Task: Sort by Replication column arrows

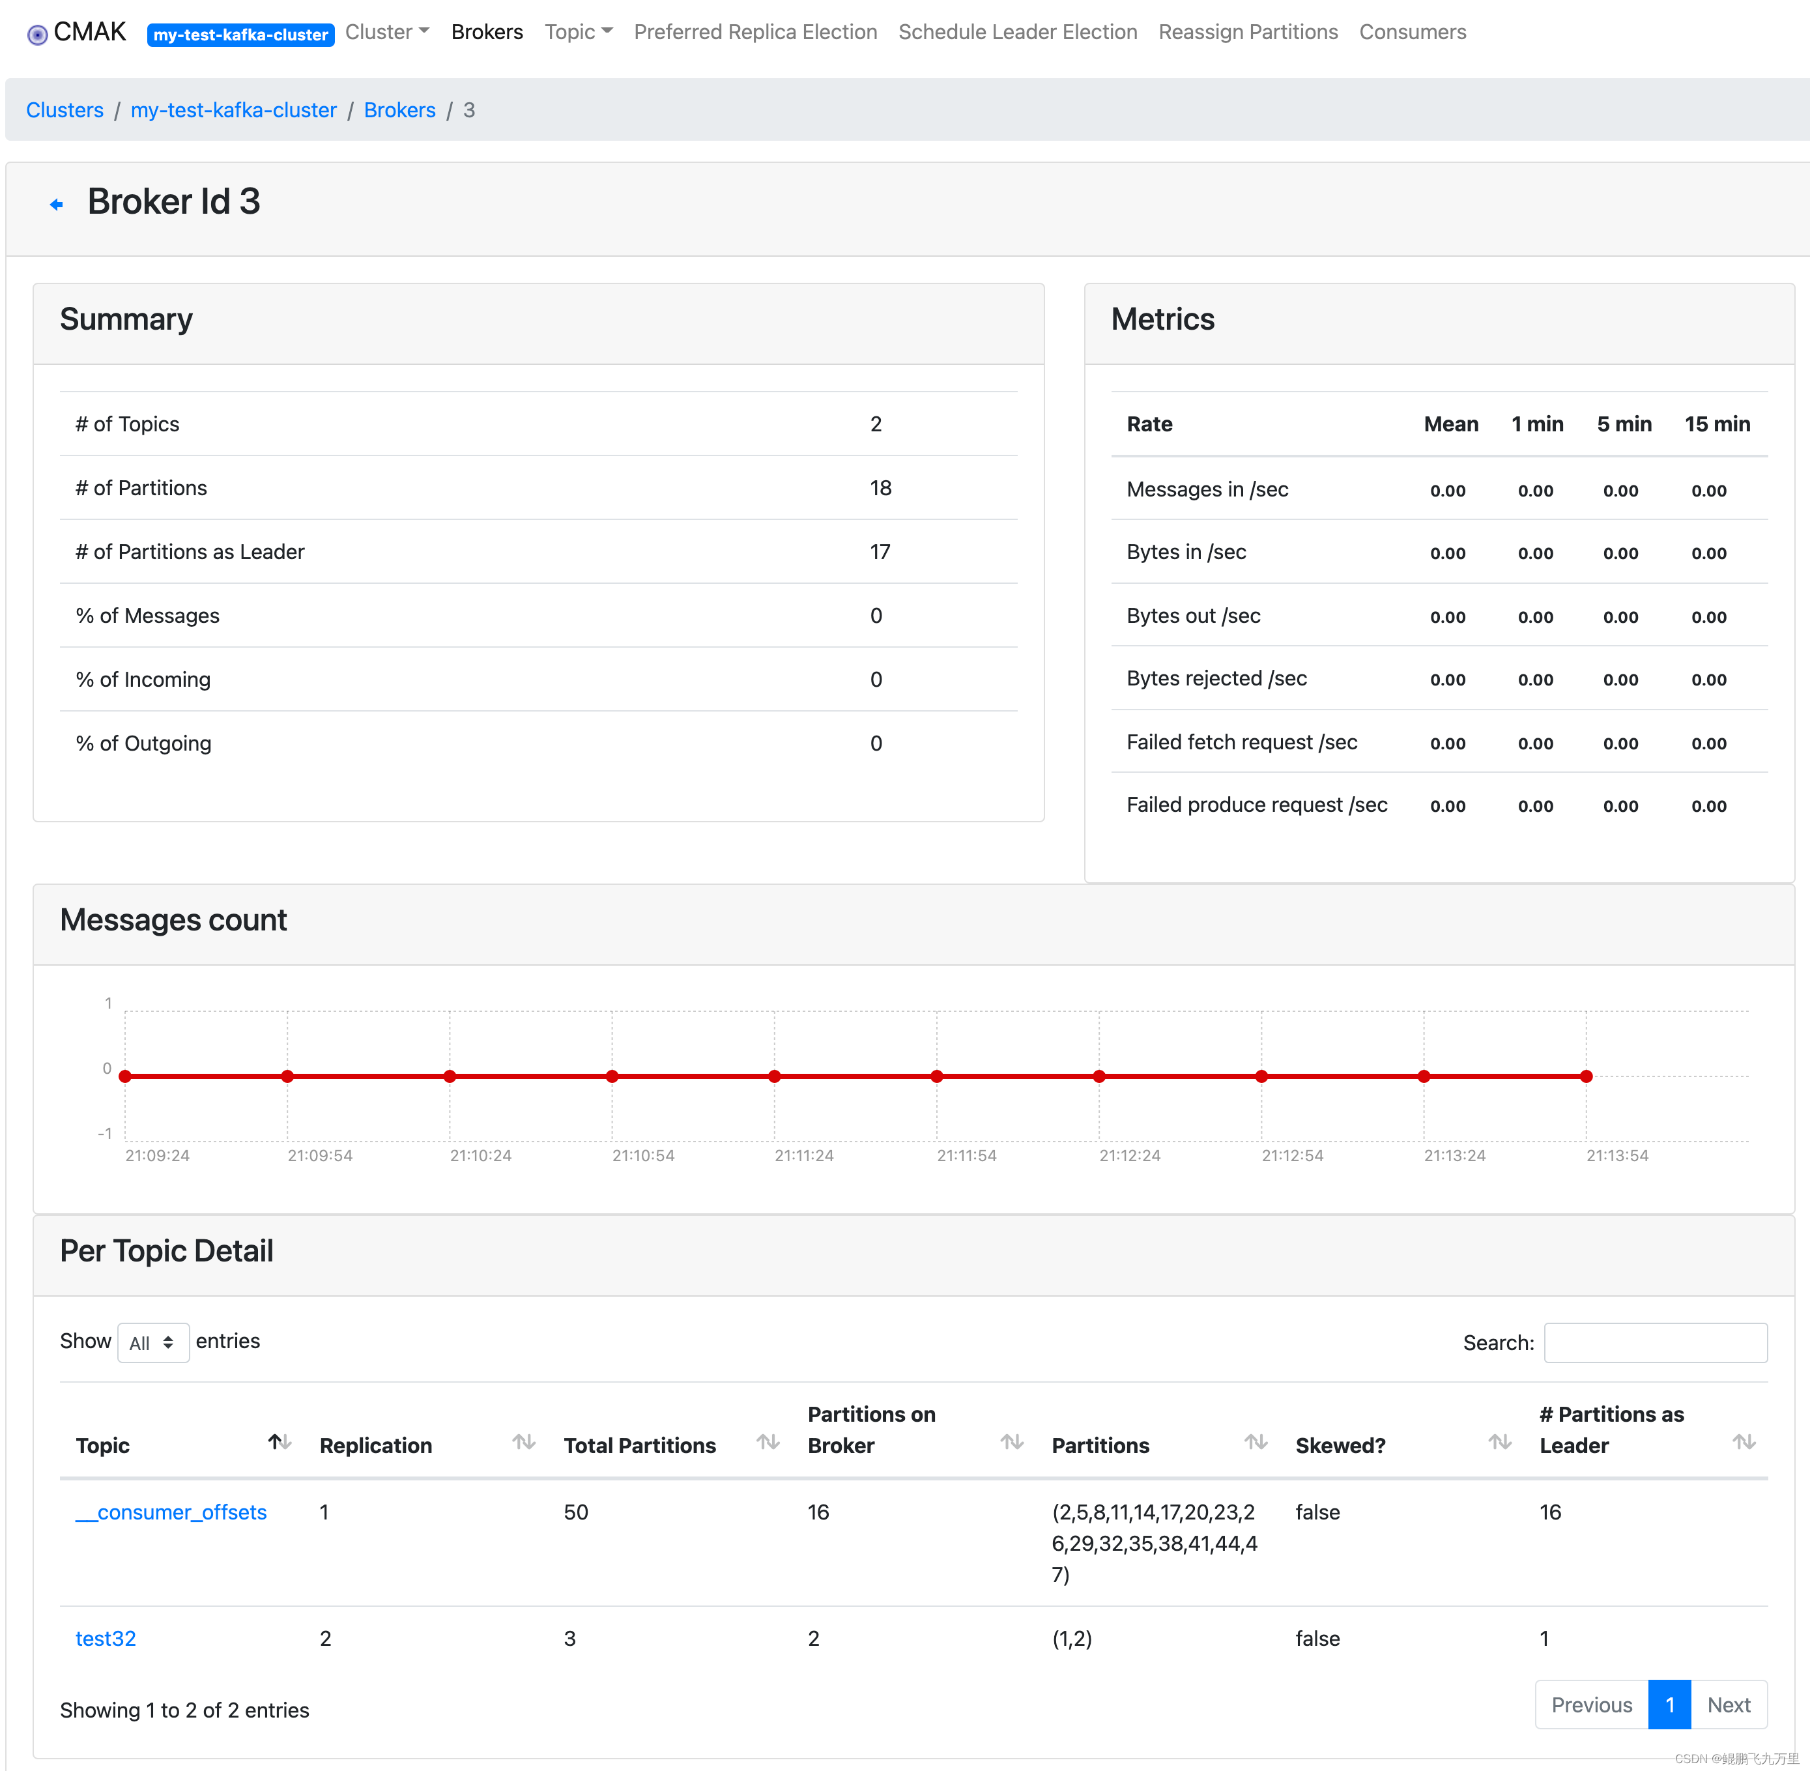Action: (x=524, y=1442)
